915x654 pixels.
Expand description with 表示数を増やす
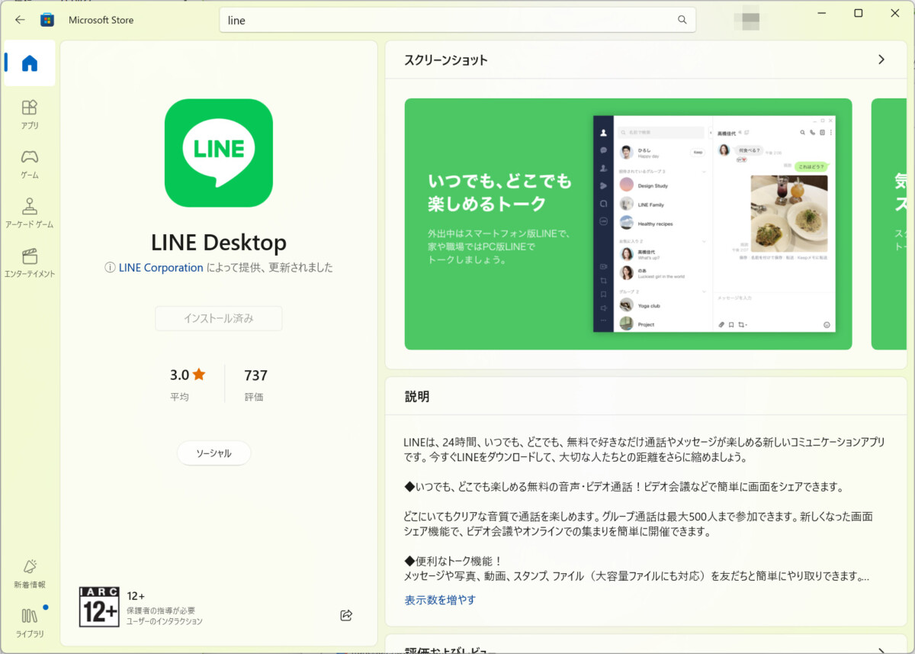coord(440,600)
